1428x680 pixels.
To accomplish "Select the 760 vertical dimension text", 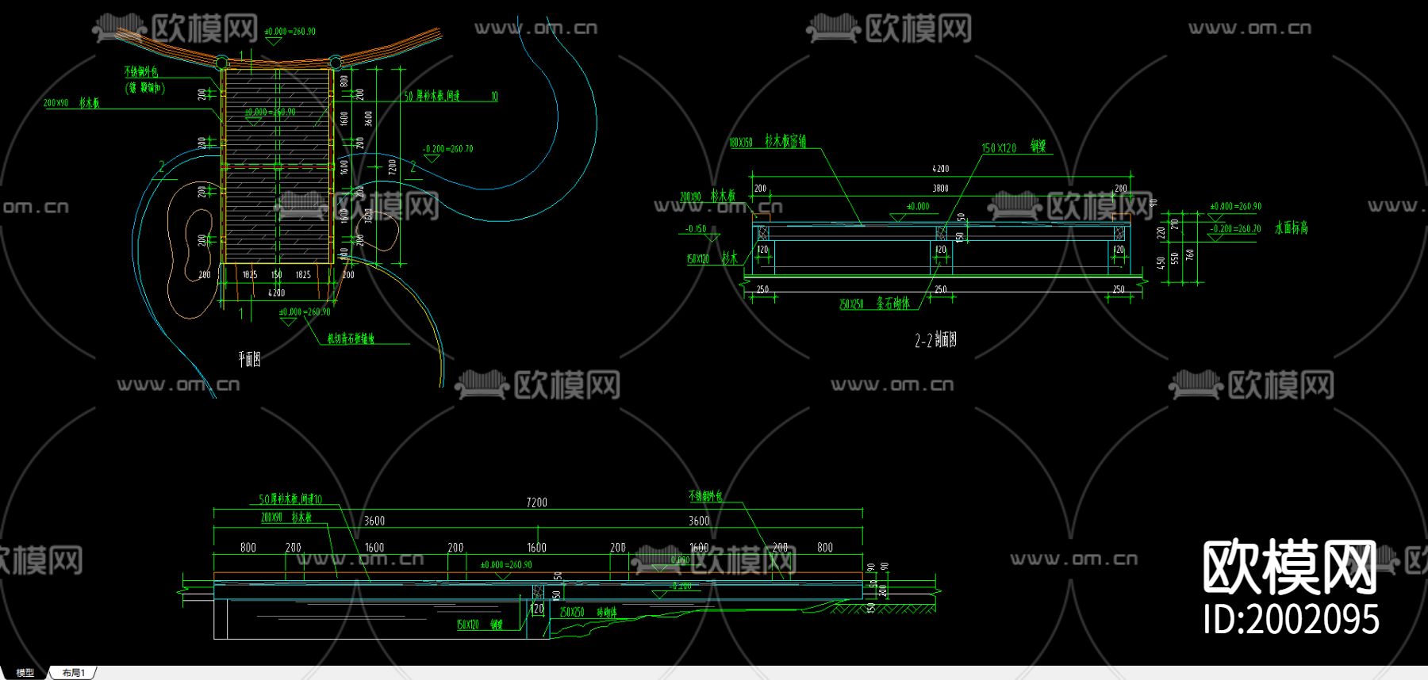I will click(x=1189, y=254).
